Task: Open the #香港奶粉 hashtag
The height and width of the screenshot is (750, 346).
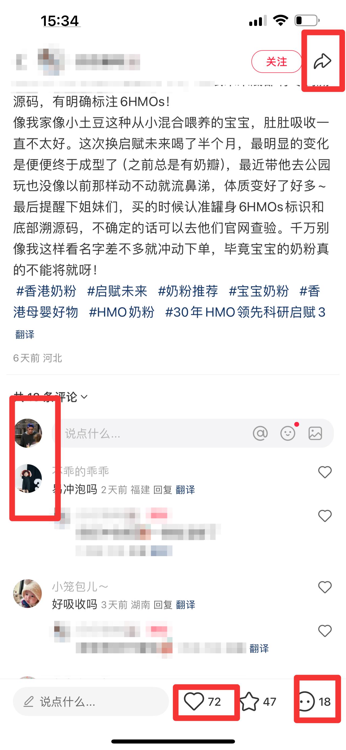Action: point(46,291)
